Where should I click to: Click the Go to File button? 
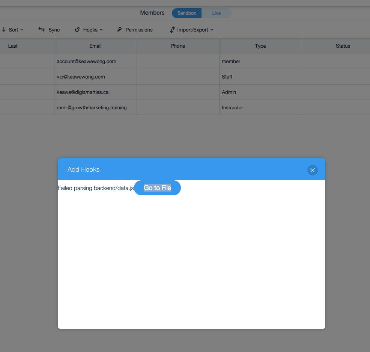click(157, 188)
